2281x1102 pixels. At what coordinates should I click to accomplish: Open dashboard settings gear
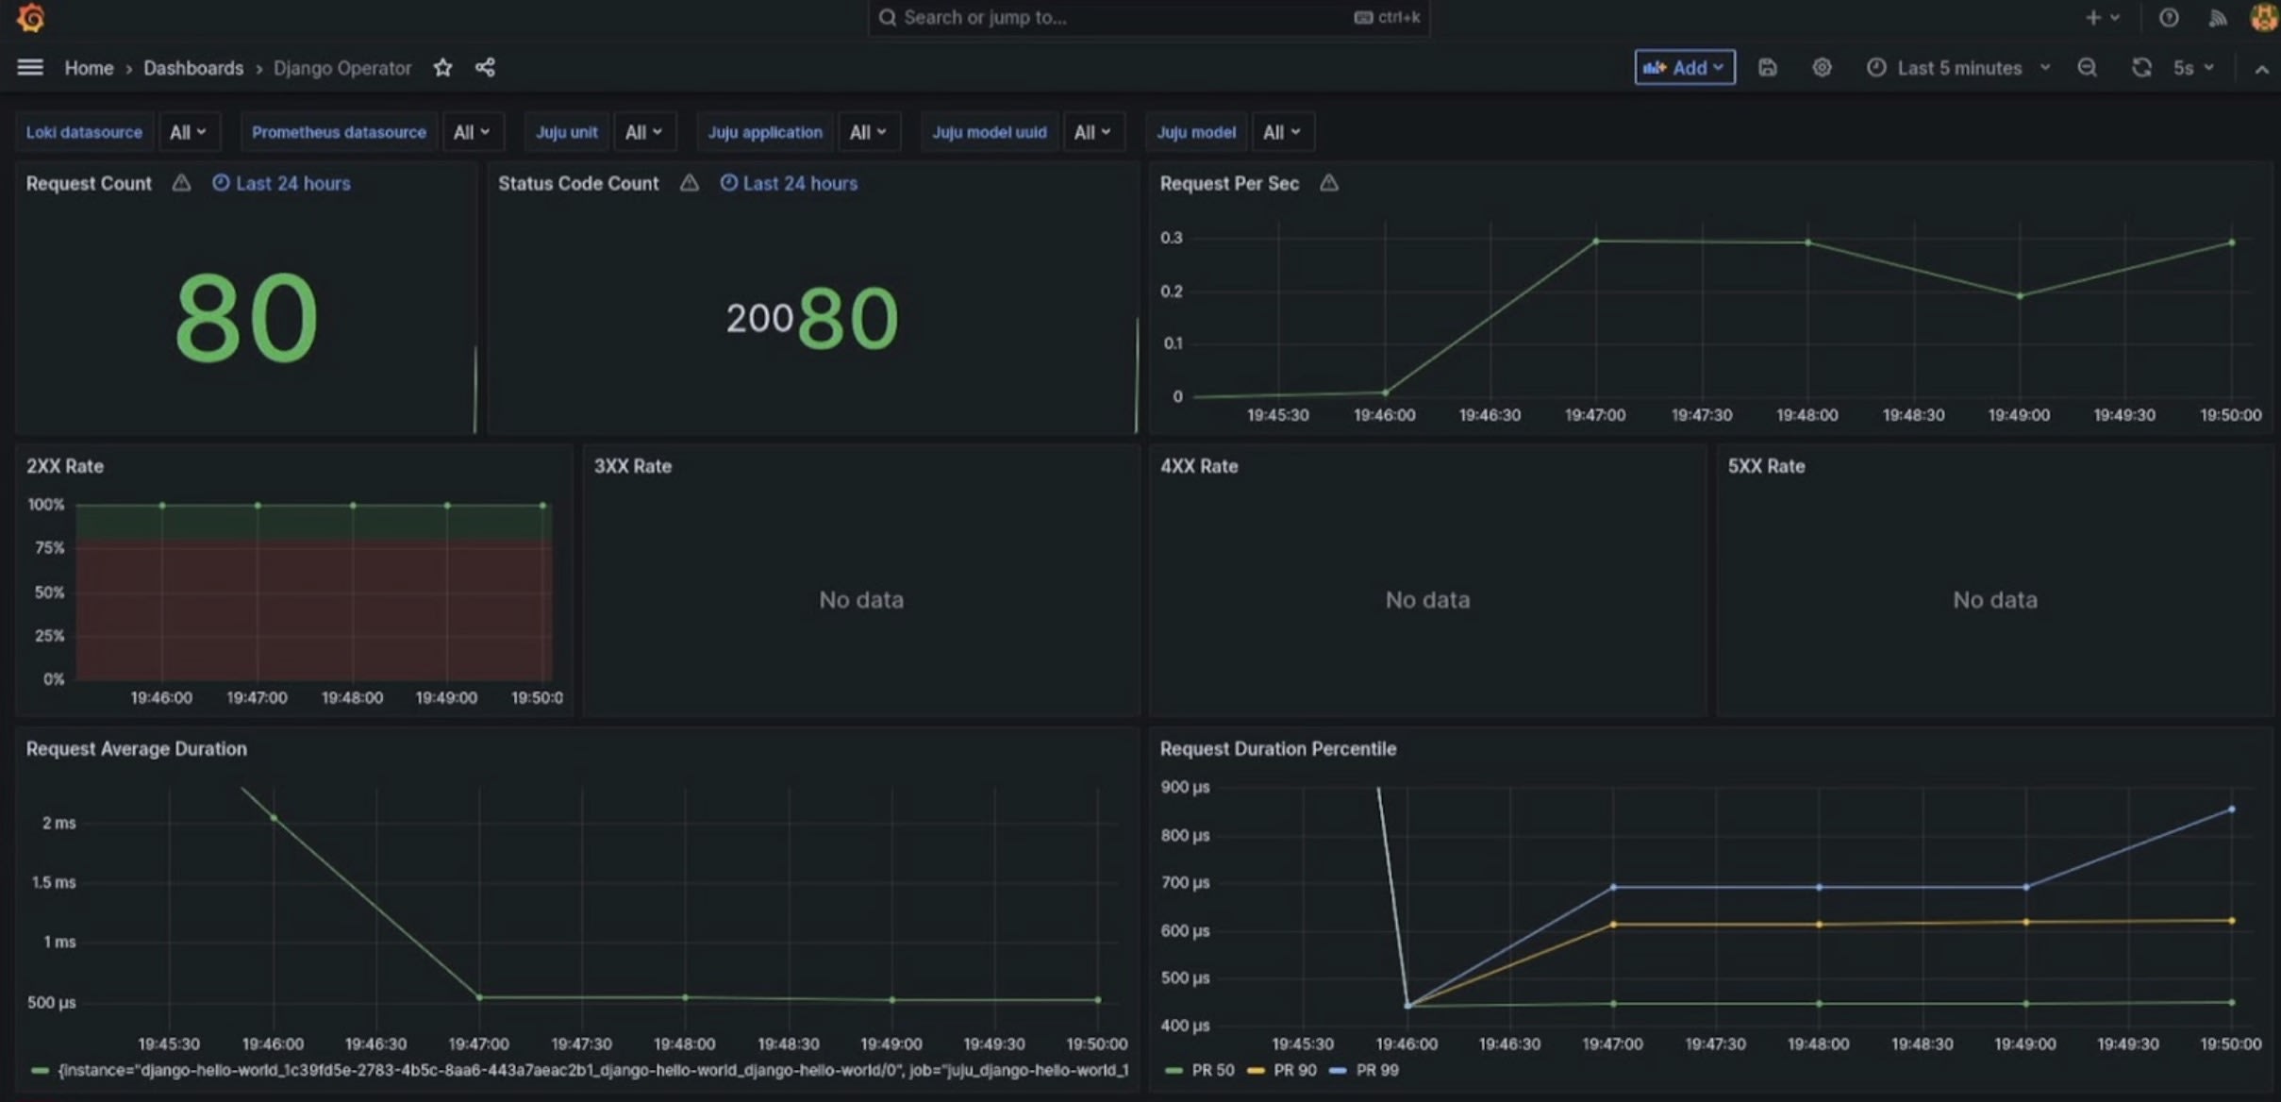pyautogui.click(x=1822, y=68)
